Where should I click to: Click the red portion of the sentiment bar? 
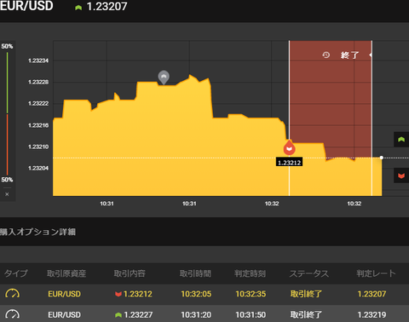tap(7, 145)
